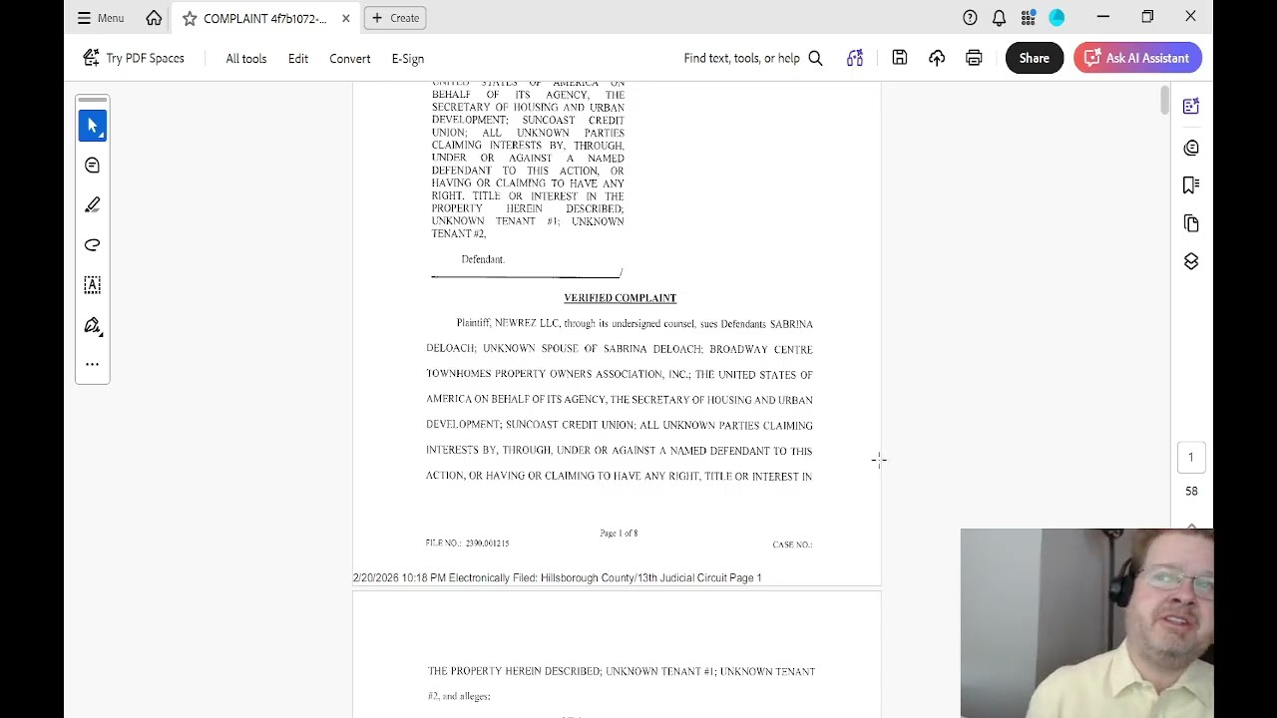Go to the Home icon
1277x718 pixels.
coord(154,18)
